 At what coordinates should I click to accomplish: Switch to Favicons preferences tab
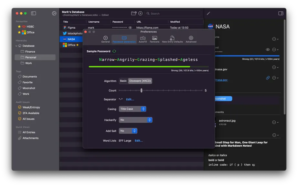[154, 39]
